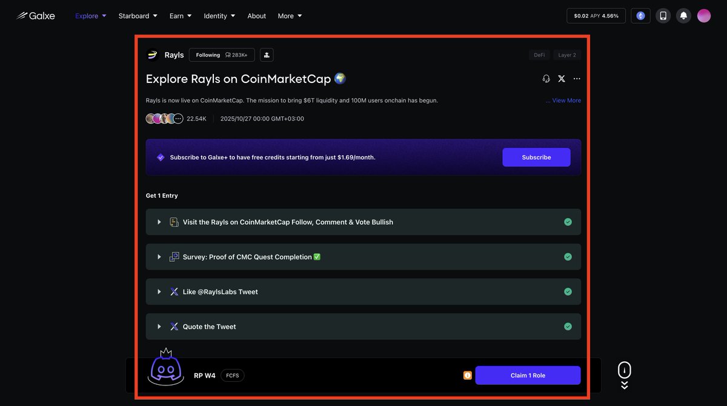Image resolution: width=727 pixels, height=406 pixels.
Task: Click the visit-page icon of CoinMarketCap task
Action: [174, 222]
